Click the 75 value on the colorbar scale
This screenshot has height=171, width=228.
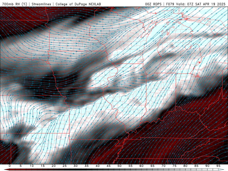click(174, 166)
